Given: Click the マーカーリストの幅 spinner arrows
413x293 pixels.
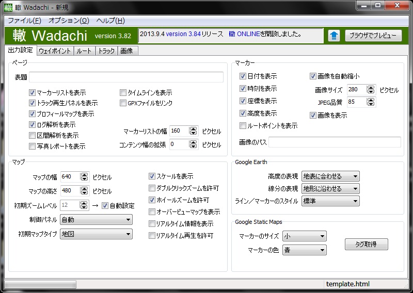Looking at the screenshot, I should [193, 131].
